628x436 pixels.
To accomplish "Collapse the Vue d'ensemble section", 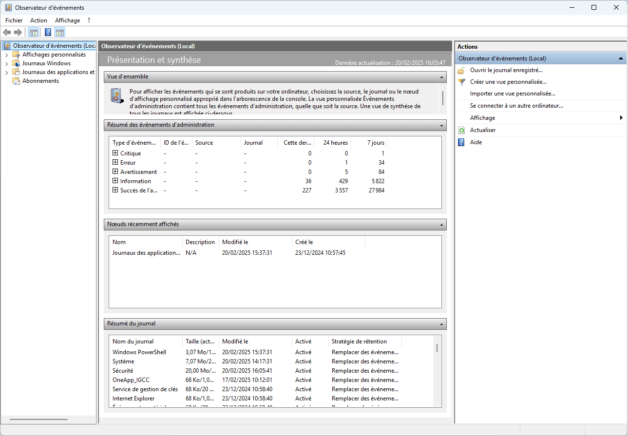I will click(442, 77).
